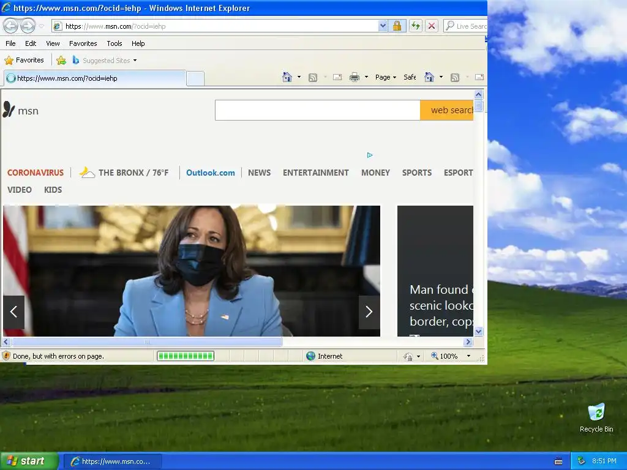The height and width of the screenshot is (470, 627).
Task: Open the View menu
Action: tap(53, 43)
